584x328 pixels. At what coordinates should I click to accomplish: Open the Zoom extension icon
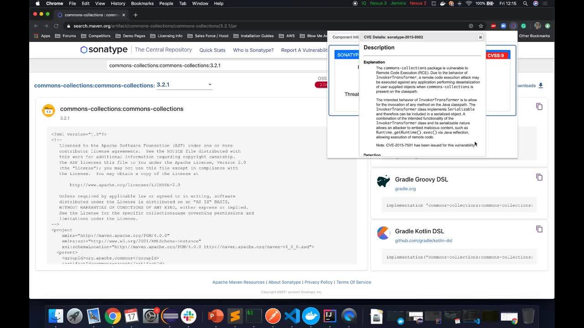[x=503, y=26]
